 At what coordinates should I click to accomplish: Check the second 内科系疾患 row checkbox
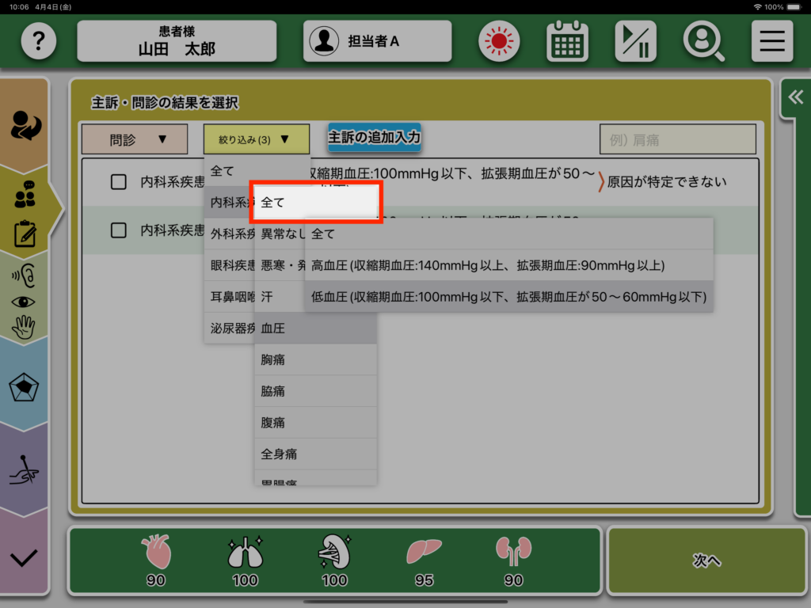pos(119,230)
